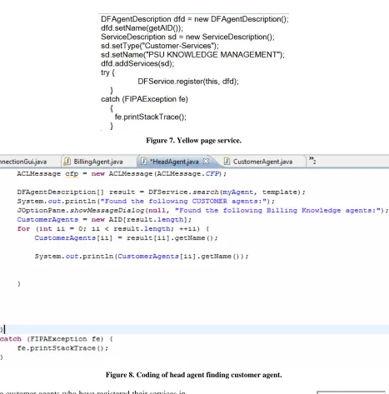Click the 'fe.printStackTrace();' line in the editor
The height and width of the screenshot is (394, 389).
[62, 348]
